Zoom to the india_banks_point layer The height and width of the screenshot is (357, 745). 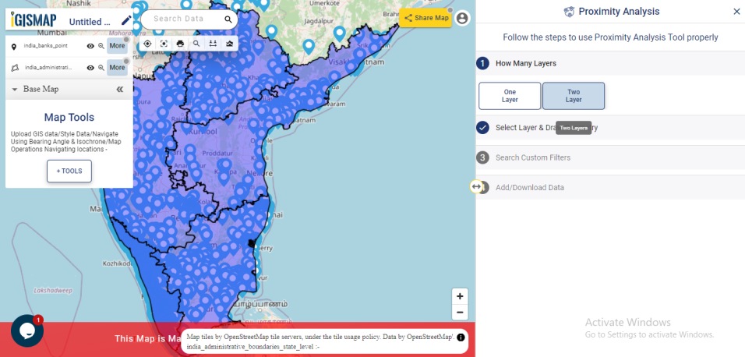101,46
